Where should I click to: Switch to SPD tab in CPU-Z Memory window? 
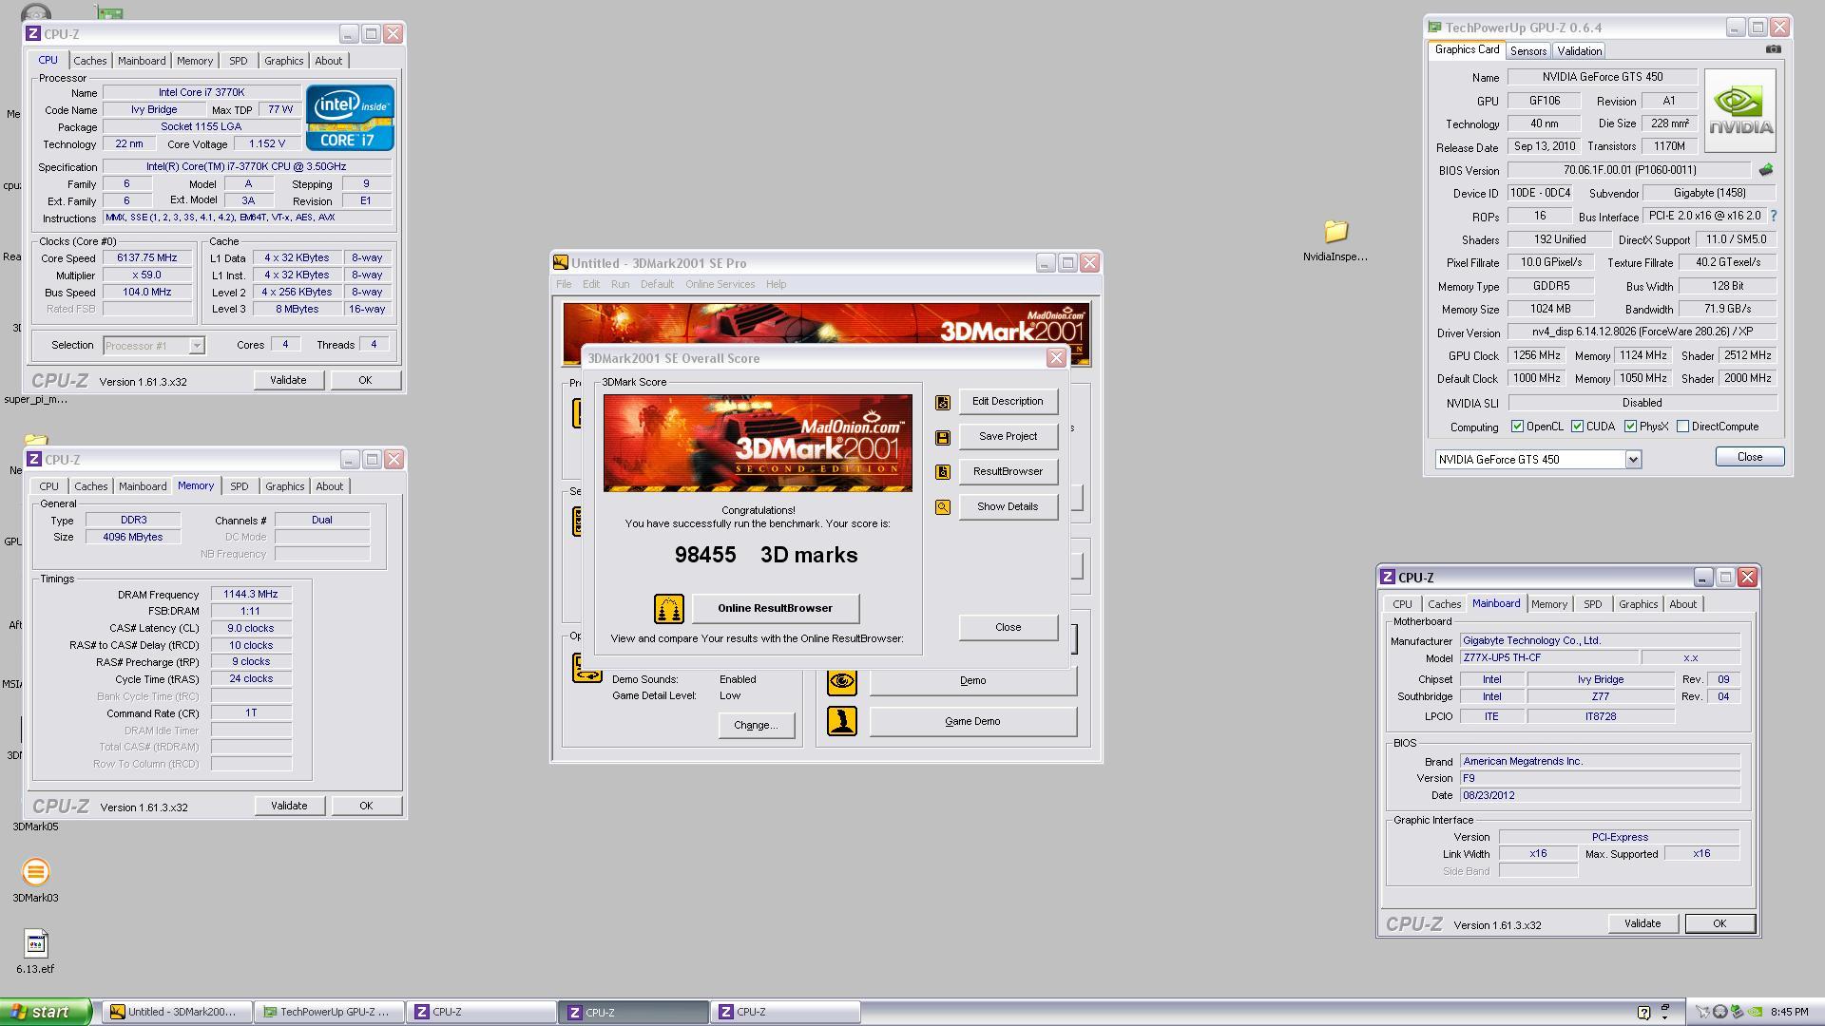[239, 486]
